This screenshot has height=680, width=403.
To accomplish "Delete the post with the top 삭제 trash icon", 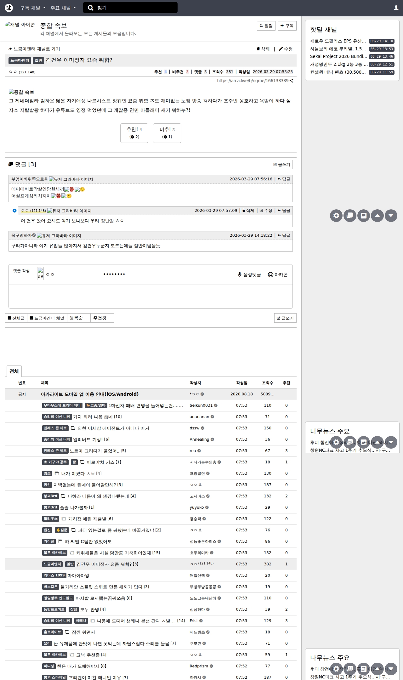I will [x=263, y=49].
